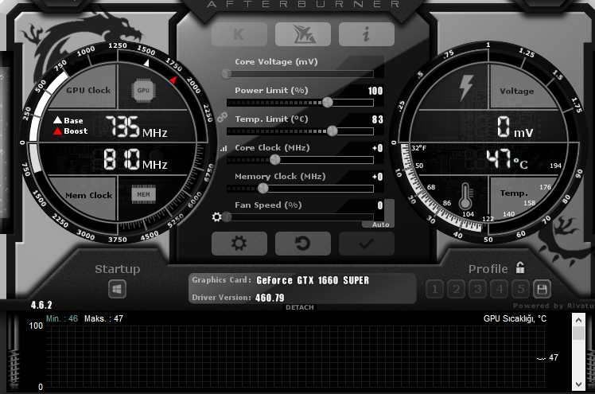Click the DETACH monitoring button
This screenshot has height=394, width=595.
tap(300, 307)
